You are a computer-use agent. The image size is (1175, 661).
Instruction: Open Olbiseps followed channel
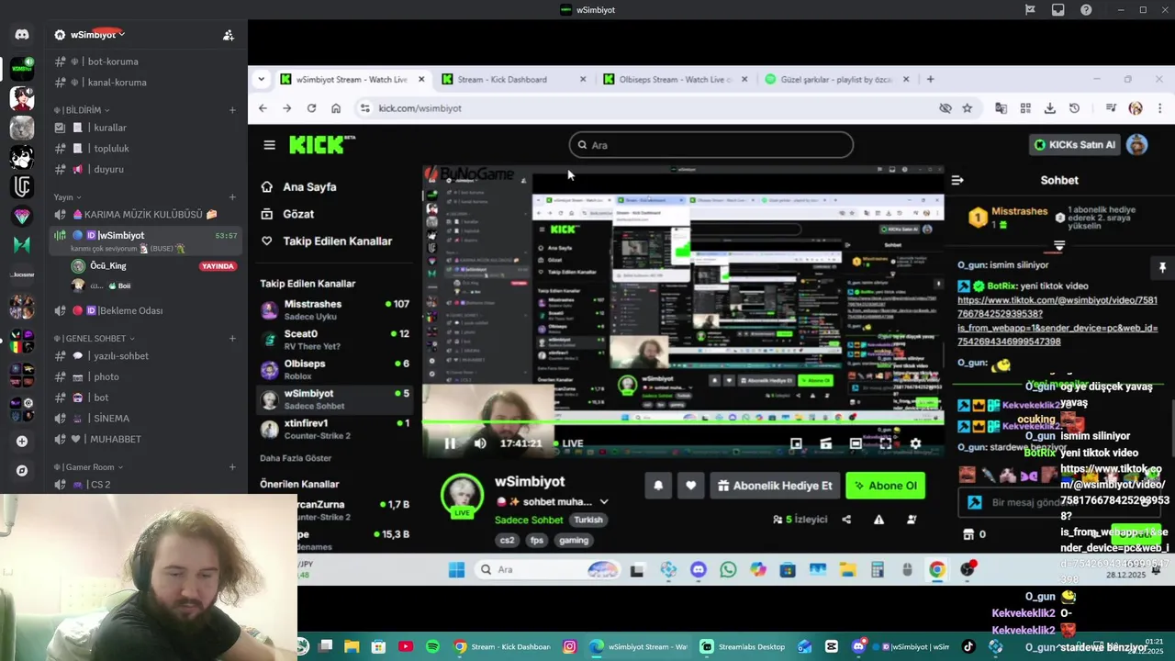[335, 369]
